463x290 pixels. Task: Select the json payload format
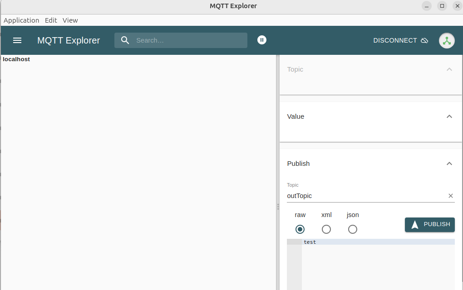coord(353,229)
